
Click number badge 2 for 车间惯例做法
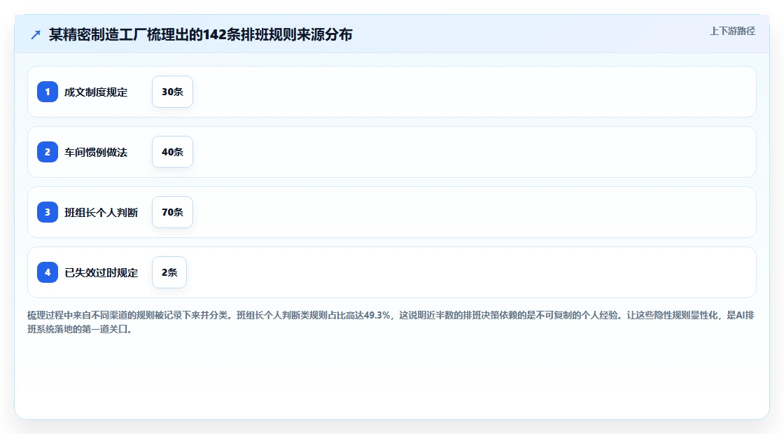pyautogui.click(x=48, y=152)
